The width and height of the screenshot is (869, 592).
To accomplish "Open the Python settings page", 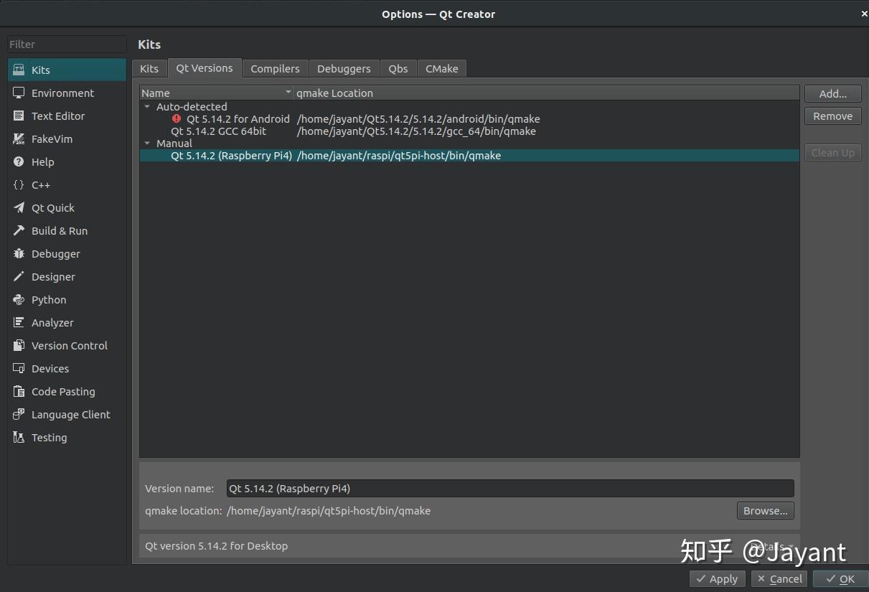I will 49,299.
